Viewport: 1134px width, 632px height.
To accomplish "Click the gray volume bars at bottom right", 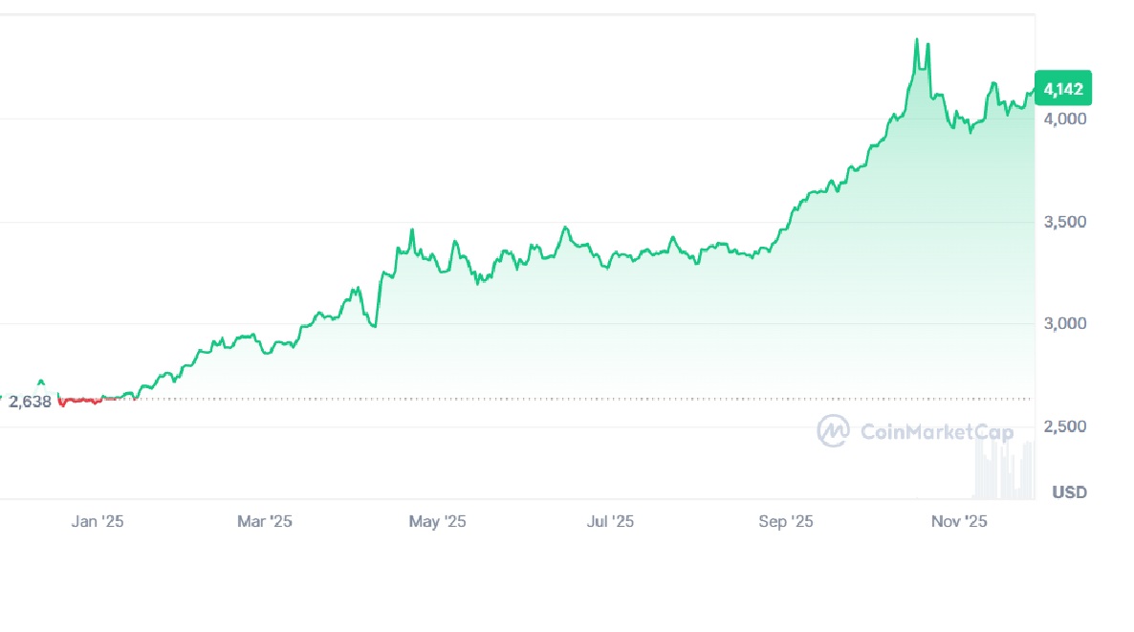I will coord(1004,471).
